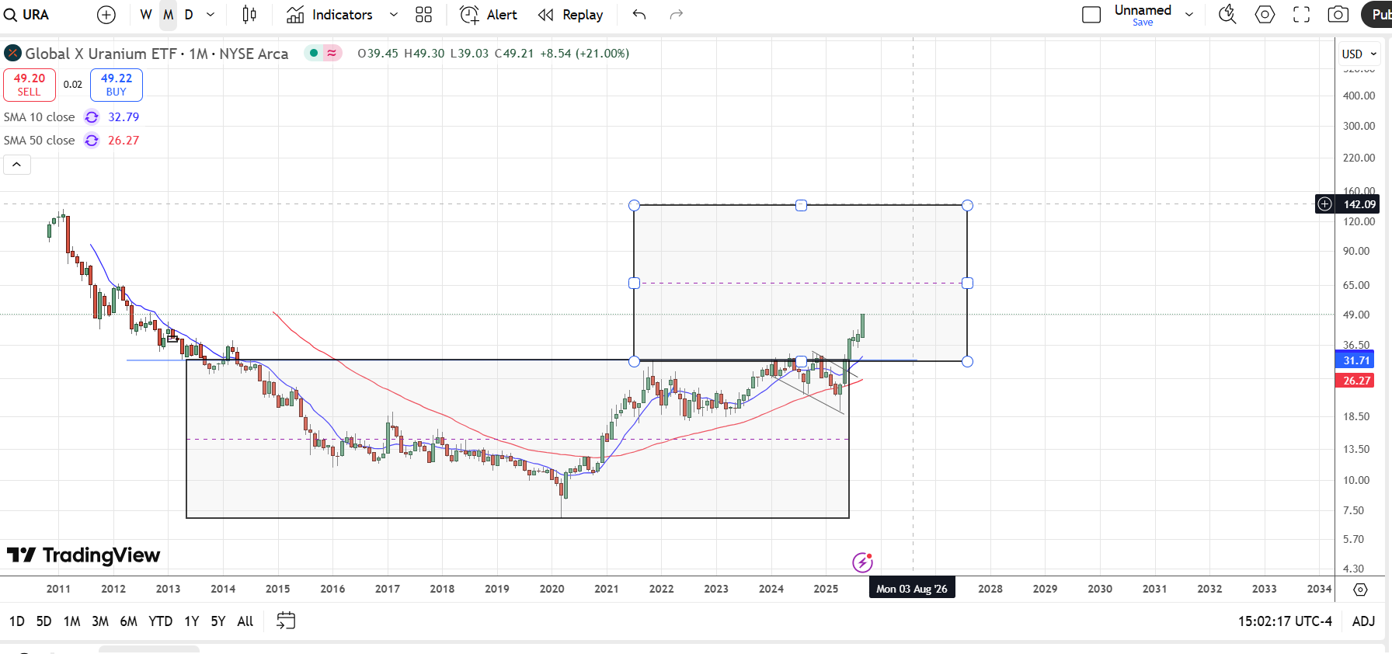Viewport: 1392px width, 654px height.
Task: Toggle the layout checkbox beside Unnamed
Action: click(x=1091, y=15)
